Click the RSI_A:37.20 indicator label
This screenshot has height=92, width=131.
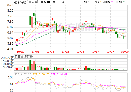[23, 74]
